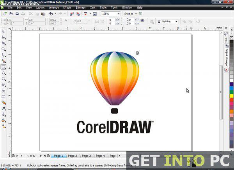Screen dimensions: 234x170
Task: Pick the orange swatch in color palette
Action: coord(231,112)
